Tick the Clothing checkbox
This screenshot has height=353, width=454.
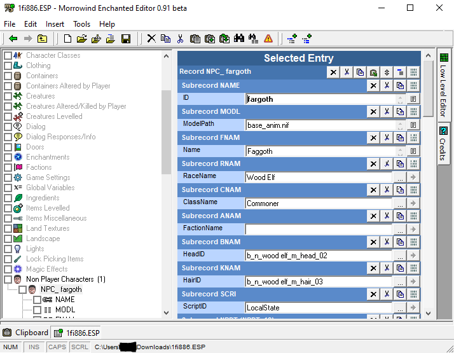point(8,66)
